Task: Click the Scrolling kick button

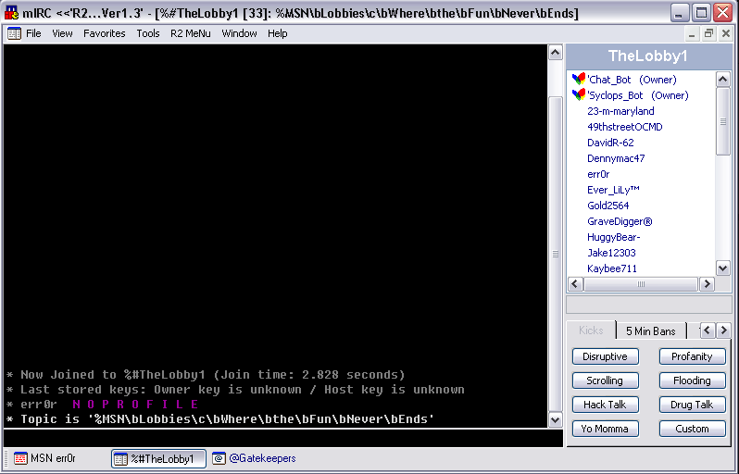Action: pyautogui.click(x=605, y=380)
